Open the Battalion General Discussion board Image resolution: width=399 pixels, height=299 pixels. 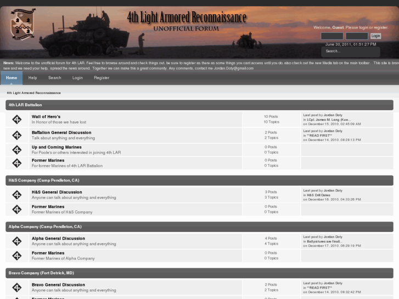61,132
